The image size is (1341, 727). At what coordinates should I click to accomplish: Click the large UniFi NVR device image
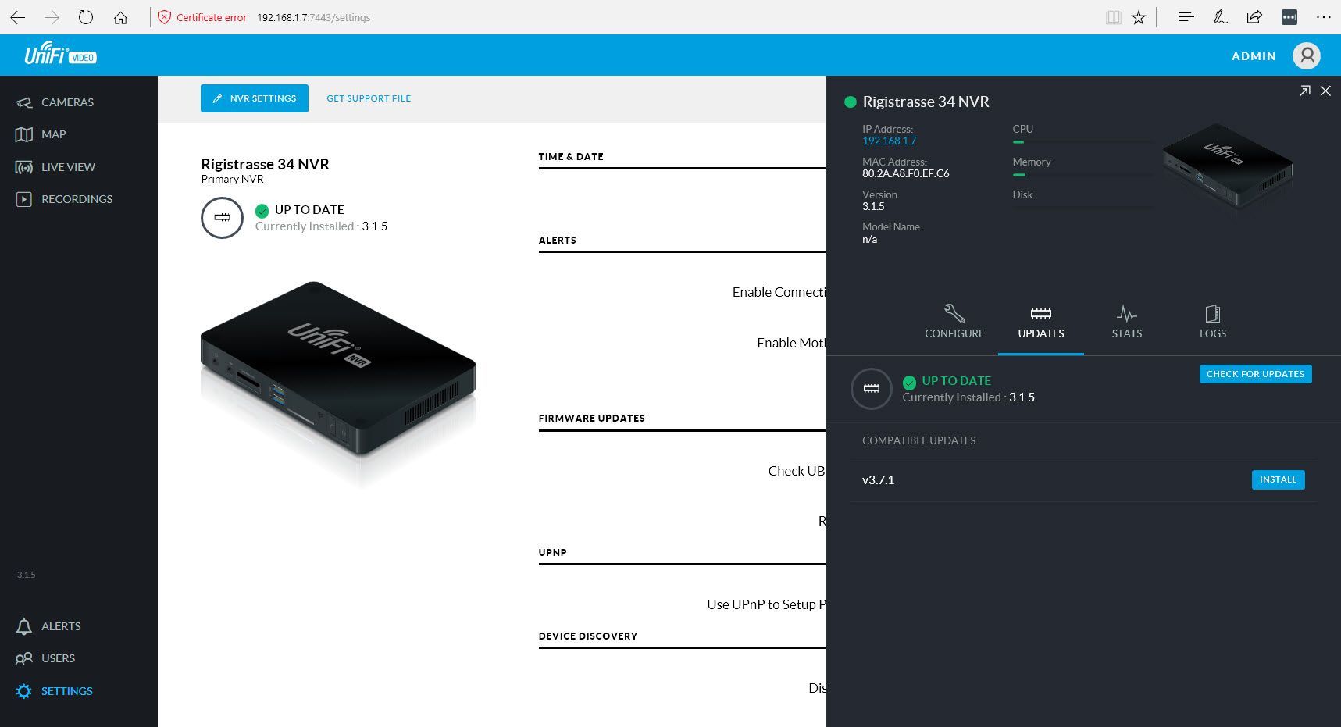(x=338, y=369)
